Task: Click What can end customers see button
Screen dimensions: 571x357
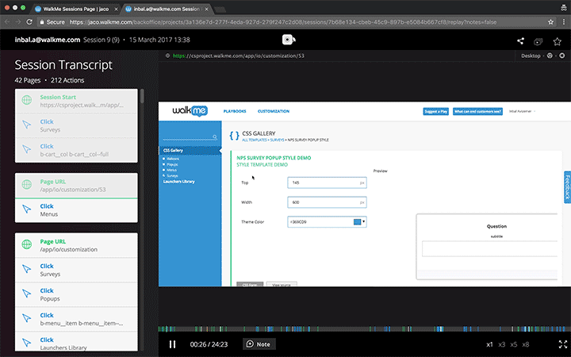Action: pyautogui.click(x=477, y=112)
